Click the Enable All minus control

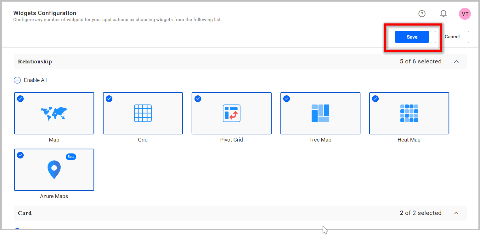(x=17, y=80)
